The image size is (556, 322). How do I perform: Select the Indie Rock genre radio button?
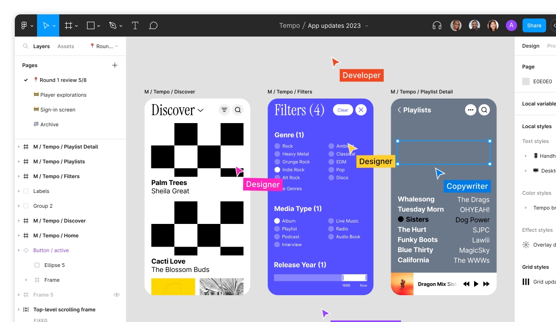[x=277, y=170]
